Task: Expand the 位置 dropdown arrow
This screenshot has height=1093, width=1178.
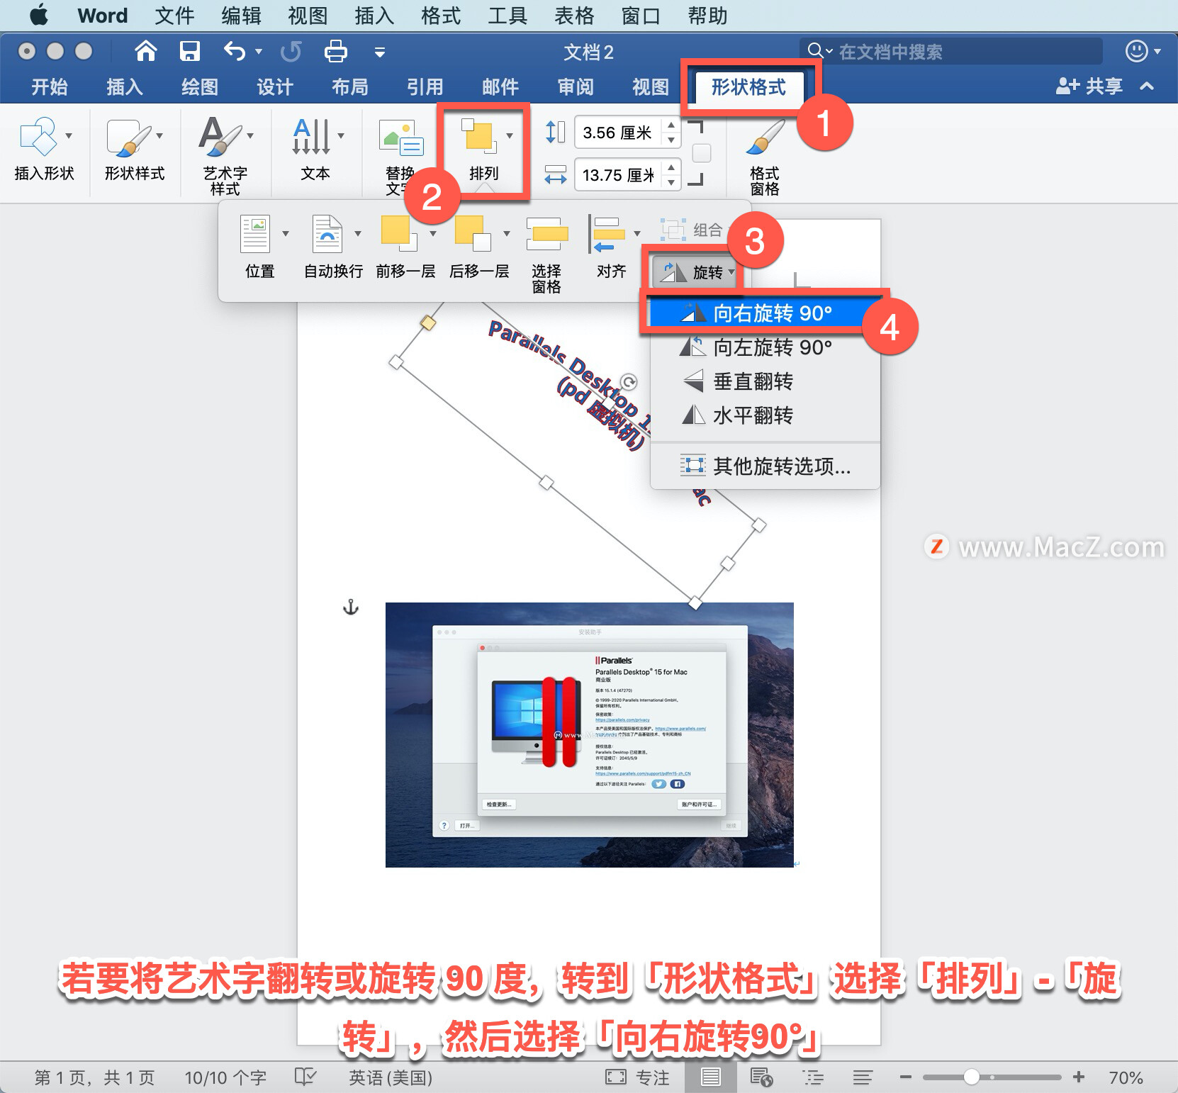Action: [x=286, y=234]
